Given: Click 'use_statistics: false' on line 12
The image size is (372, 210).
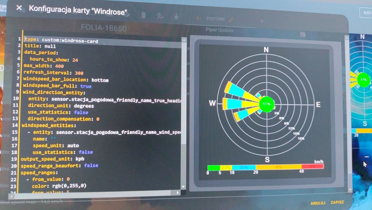Looking at the screenshot, I should pyautogui.click(x=58, y=112).
